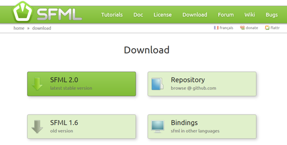
Task: Open the flattr link
Action: point(275,28)
